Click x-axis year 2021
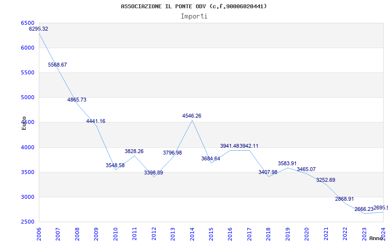This screenshot has width=388, height=243. [326, 234]
